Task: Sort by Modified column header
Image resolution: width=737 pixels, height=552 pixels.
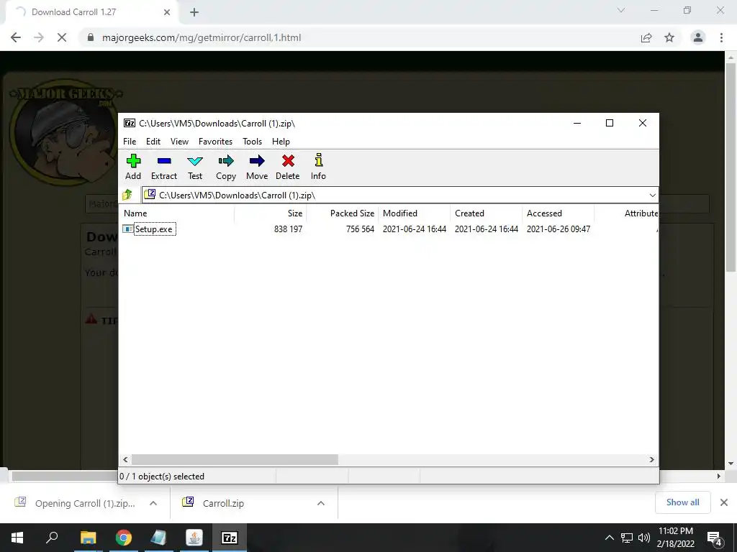Action: pos(414,213)
